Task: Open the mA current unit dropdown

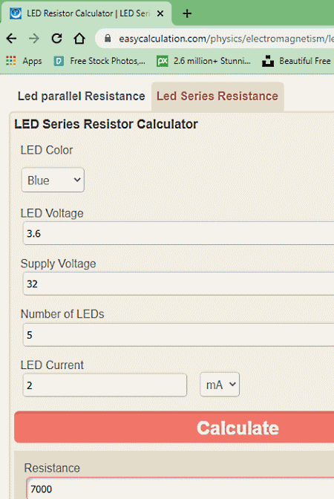Action: click(x=220, y=385)
